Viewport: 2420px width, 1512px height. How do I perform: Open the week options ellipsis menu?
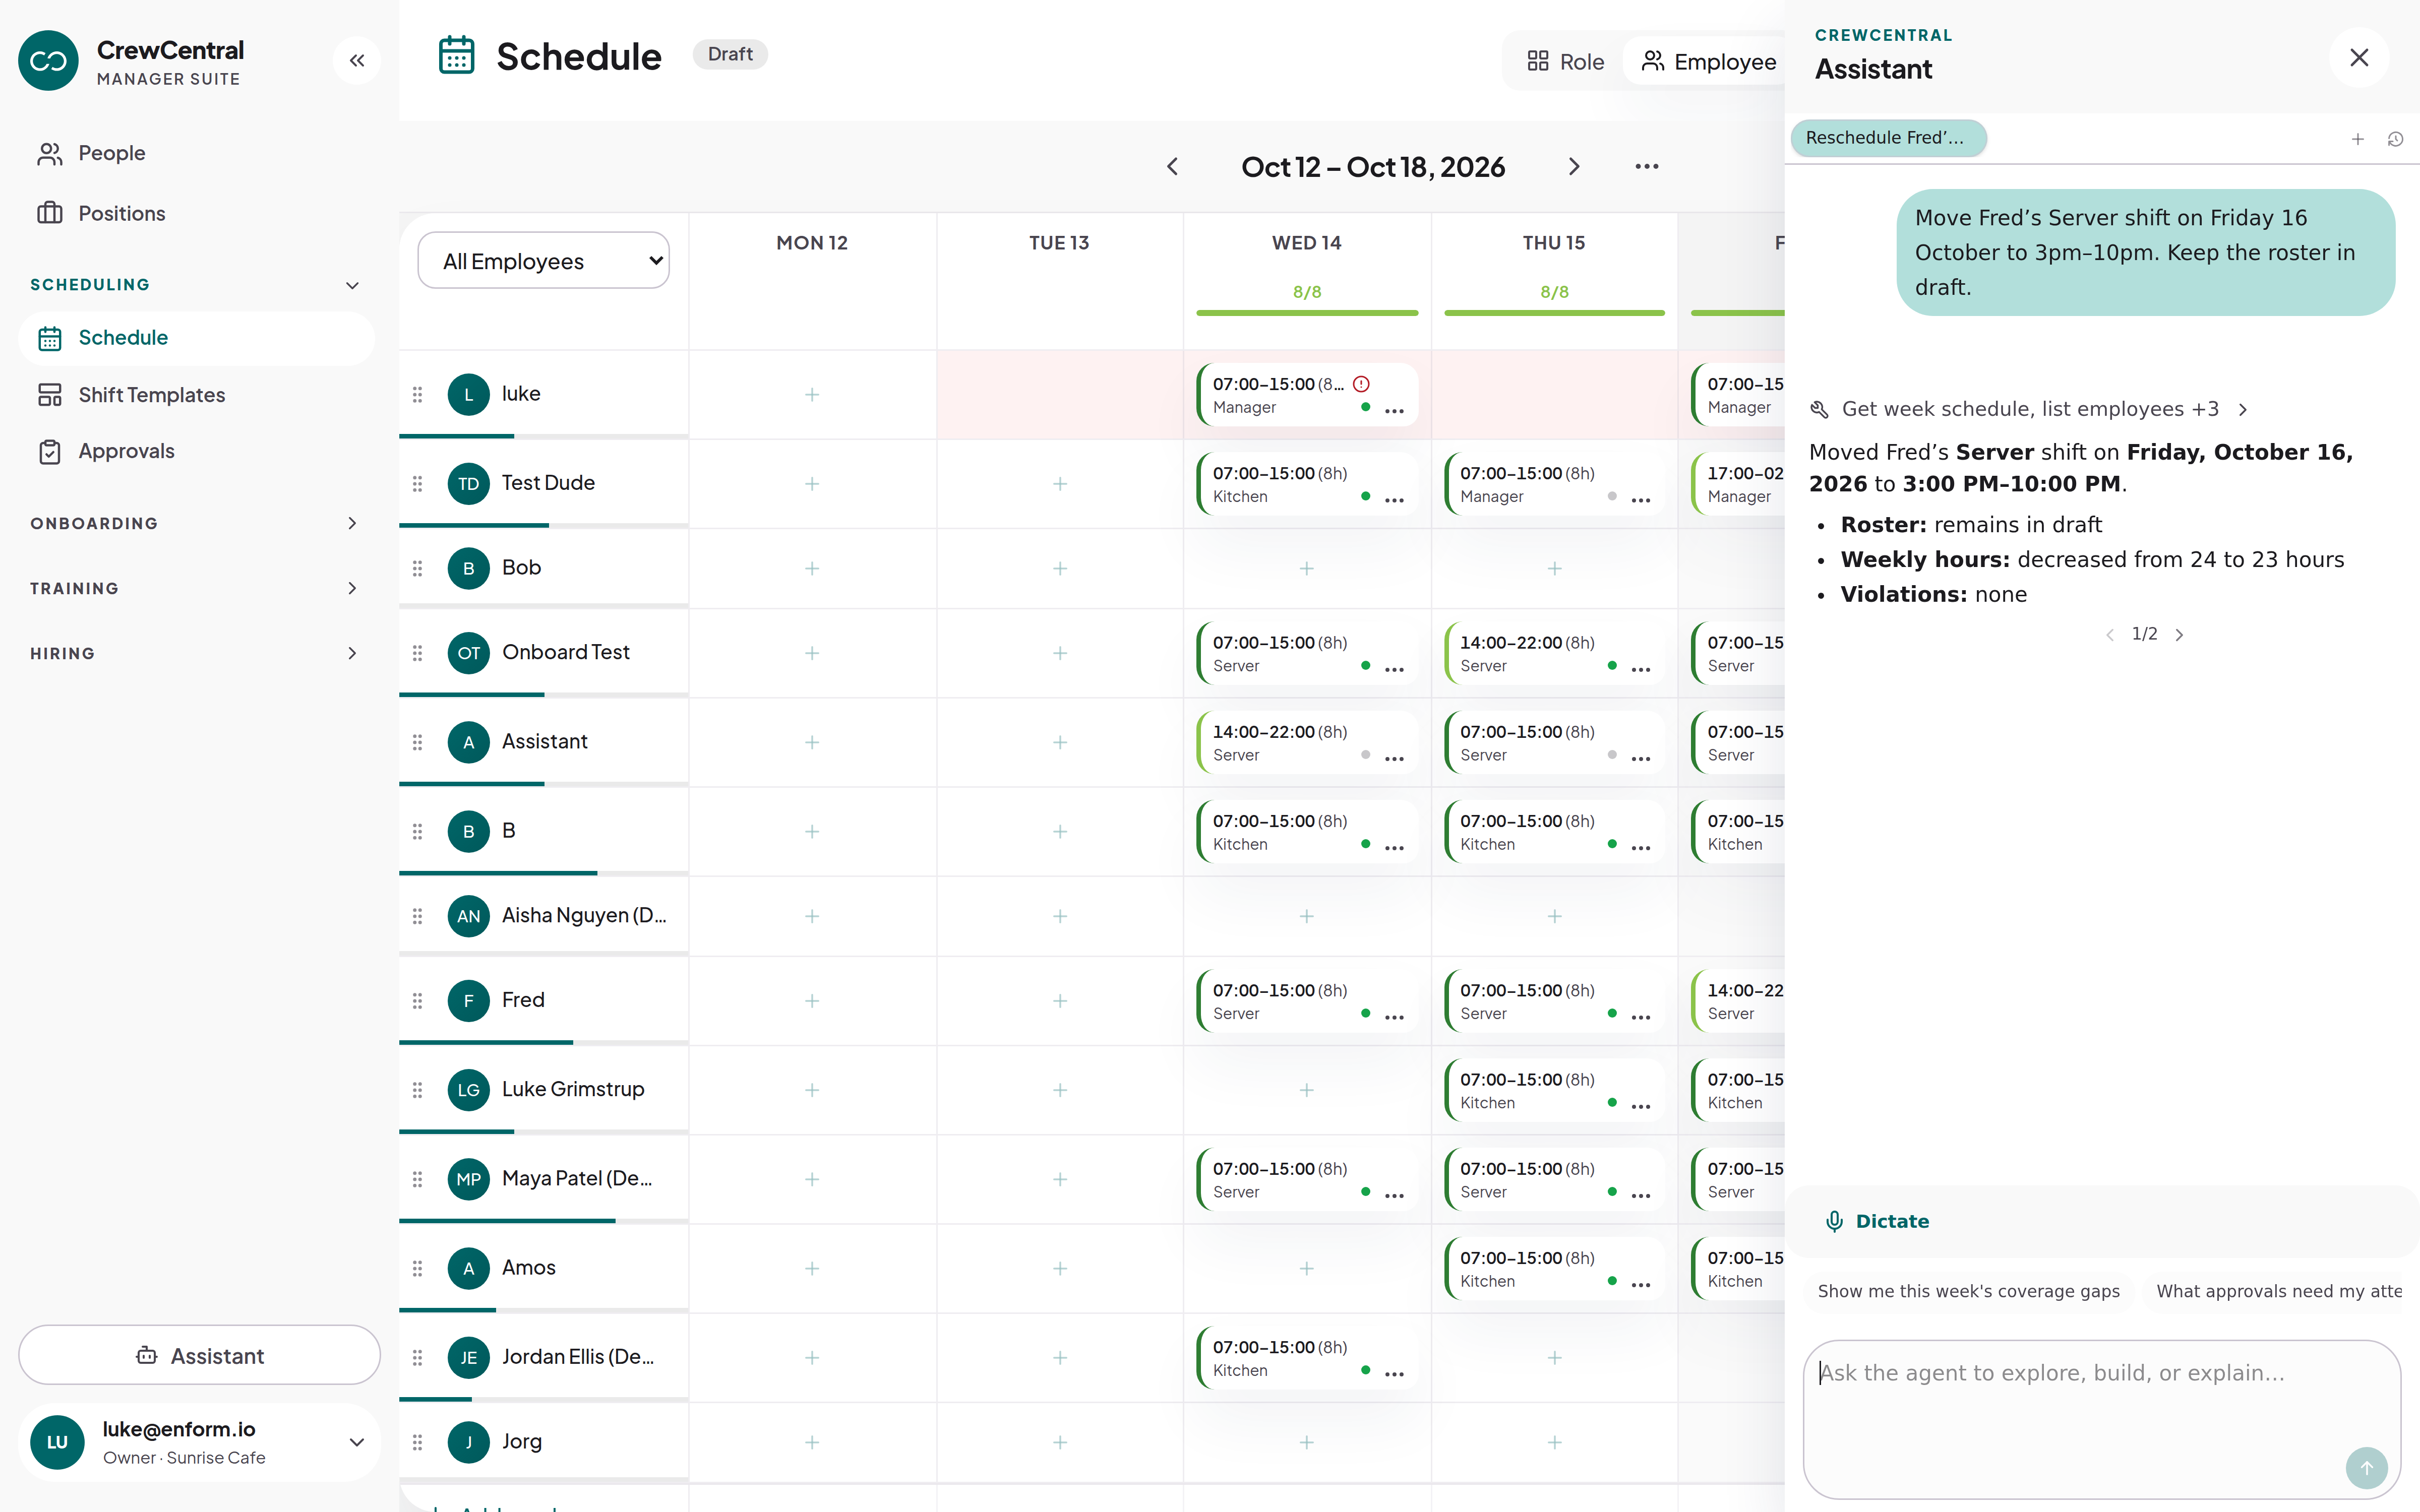pyautogui.click(x=1647, y=167)
